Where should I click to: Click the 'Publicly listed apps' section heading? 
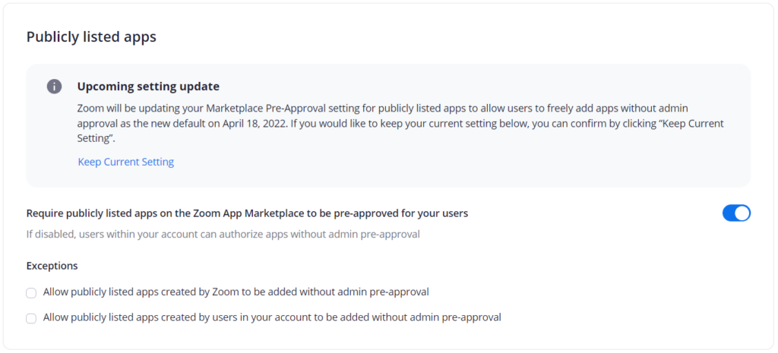pos(91,36)
